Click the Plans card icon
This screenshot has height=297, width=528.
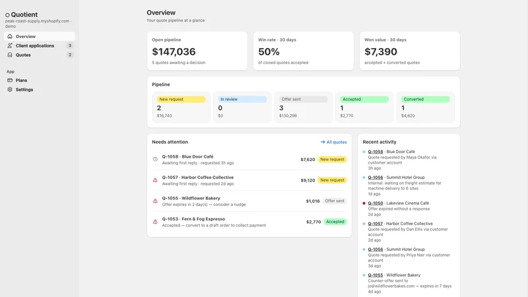pyautogui.click(x=10, y=80)
